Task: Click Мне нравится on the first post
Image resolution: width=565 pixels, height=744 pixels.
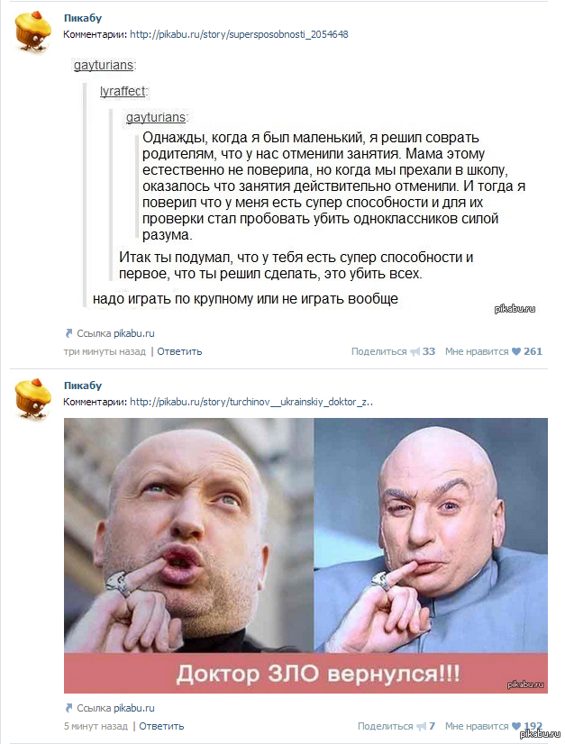Action: pos(477,351)
